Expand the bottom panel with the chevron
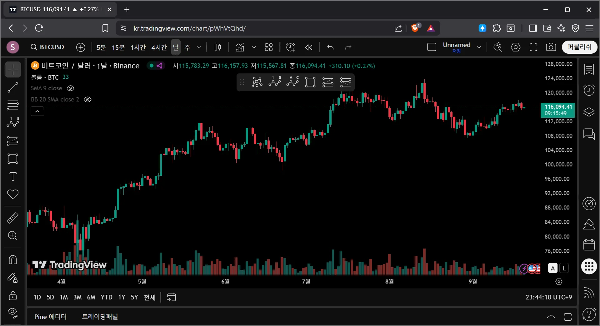The height and width of the screenshot is (326, 600). pyautogui.click(x=551, y=317)
